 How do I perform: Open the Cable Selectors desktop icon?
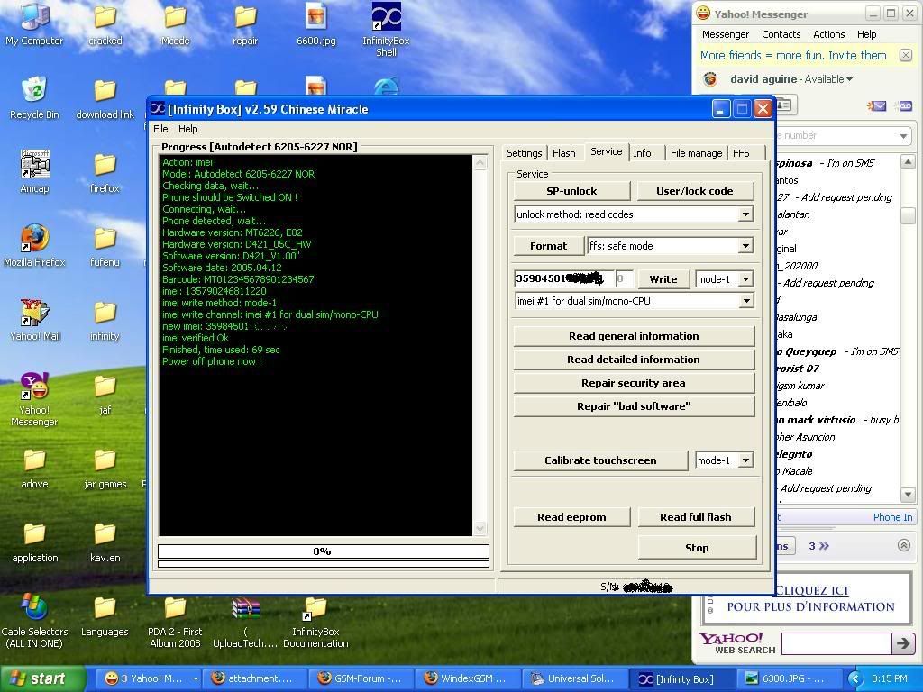point(34,608)
